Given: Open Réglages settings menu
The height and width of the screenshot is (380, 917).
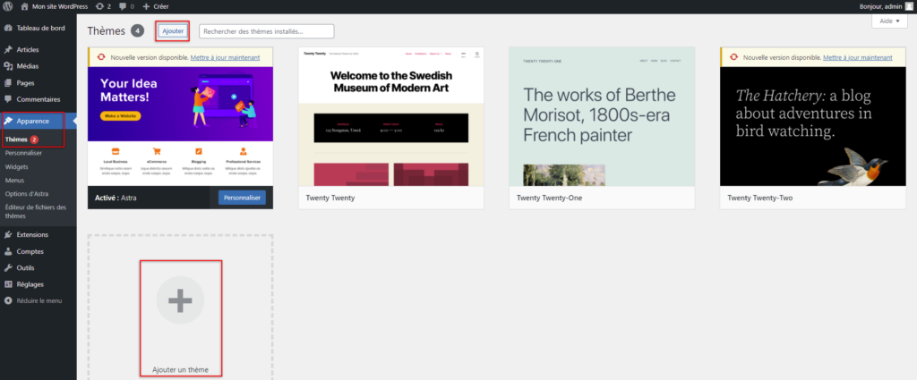Looking at the screenshot, I should click(x=30, y=283).
